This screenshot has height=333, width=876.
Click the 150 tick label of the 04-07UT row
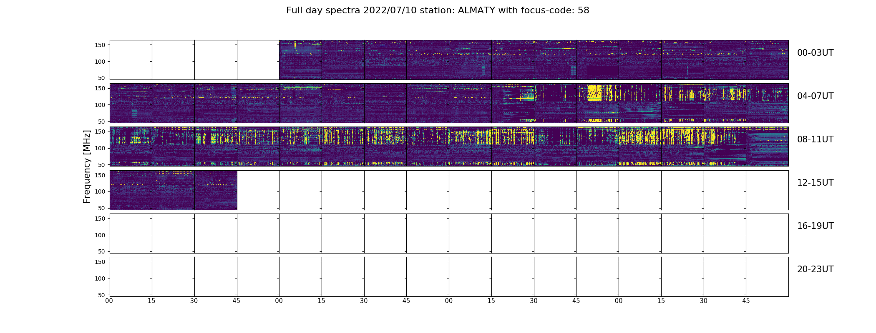(101, 88)
